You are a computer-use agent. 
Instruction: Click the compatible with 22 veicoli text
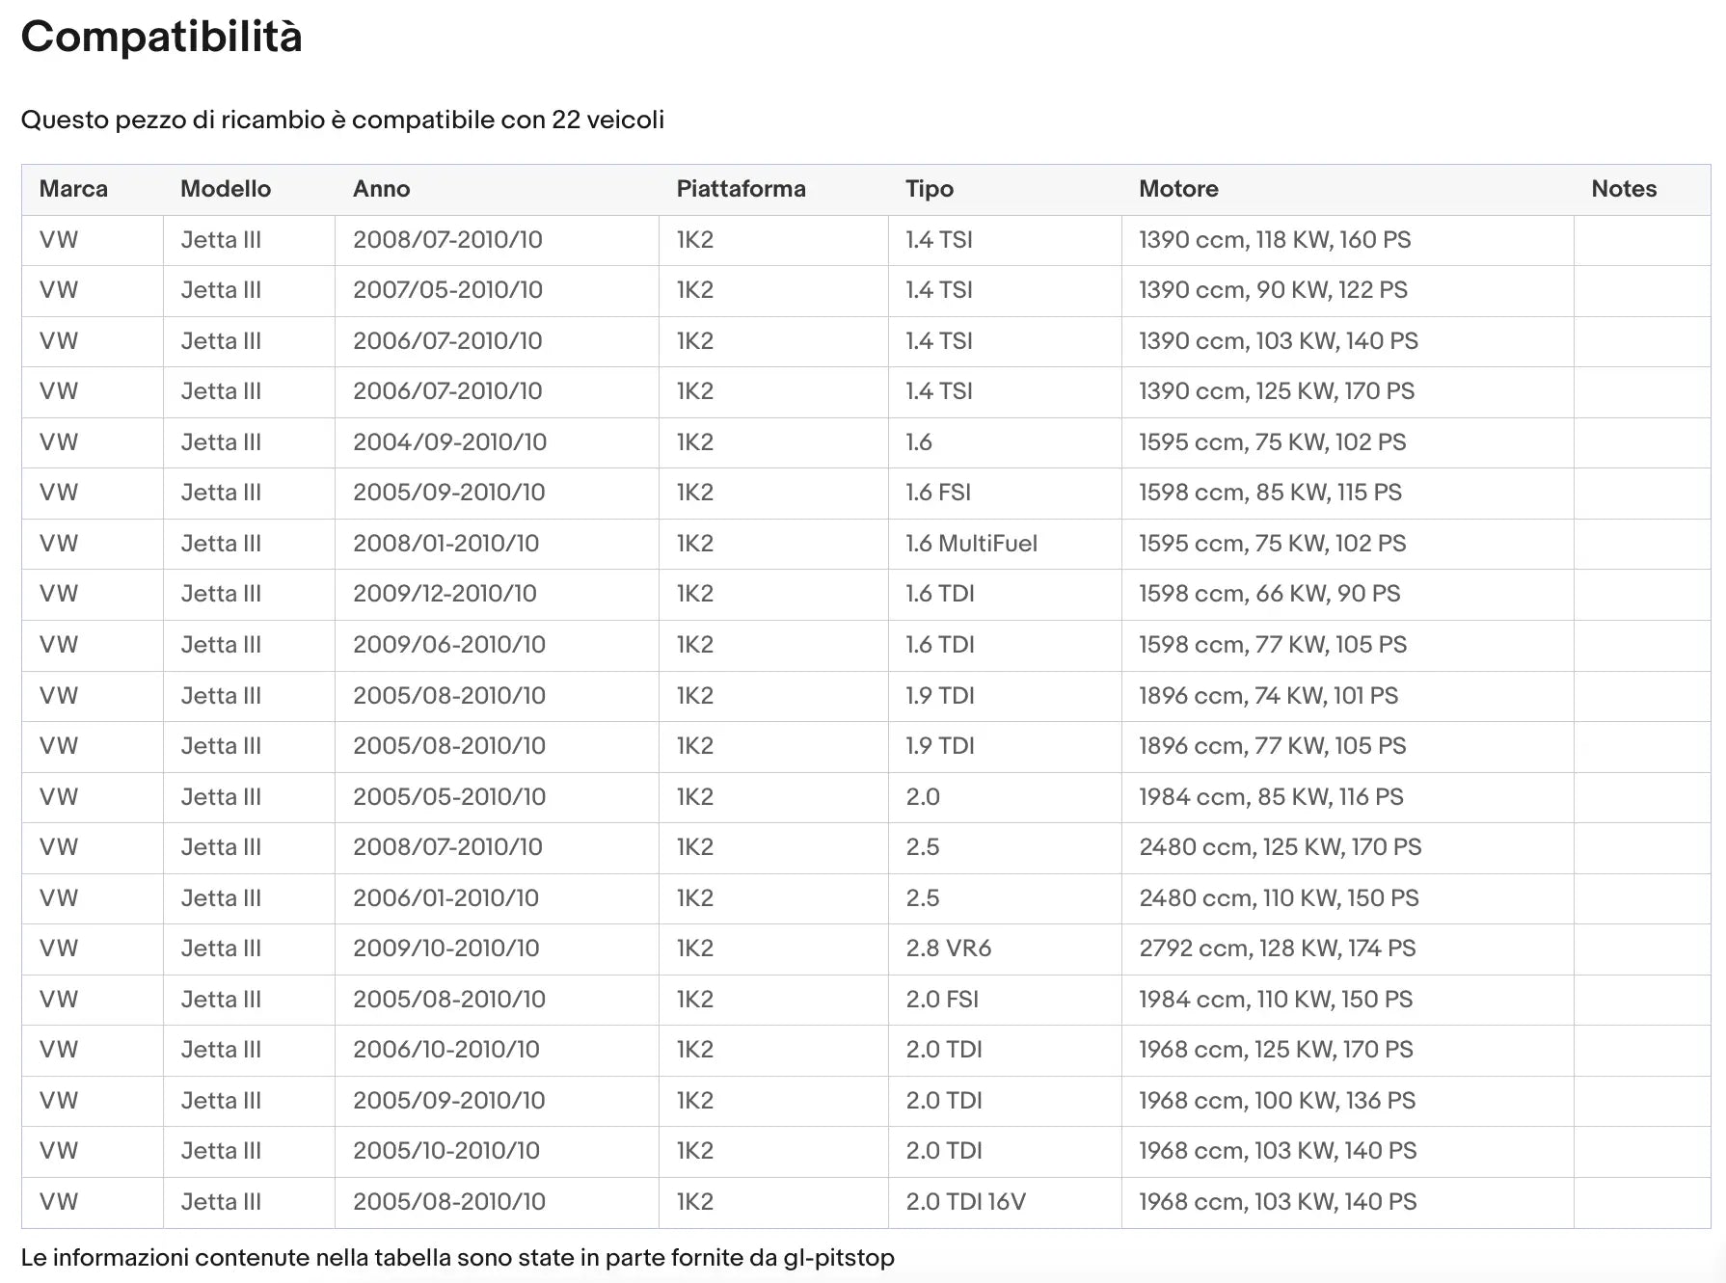342,120
